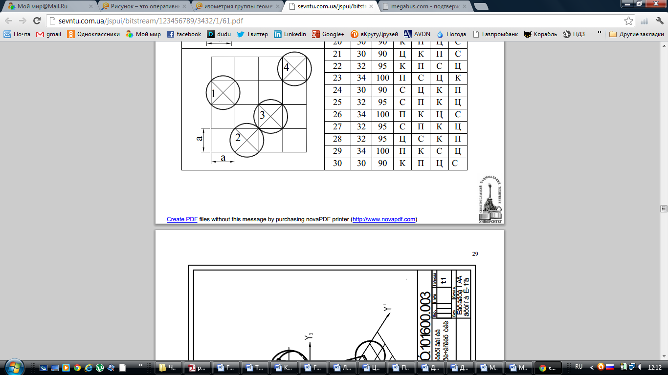This screenshot has height=375, width=668.
Task: Open the вКругуДрузей bookmark
Action: (x=374, y=34)
